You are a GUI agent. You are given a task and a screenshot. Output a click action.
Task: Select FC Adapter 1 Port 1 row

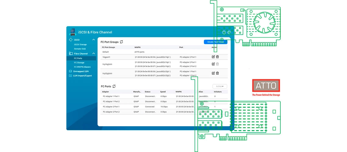[164, 96]
